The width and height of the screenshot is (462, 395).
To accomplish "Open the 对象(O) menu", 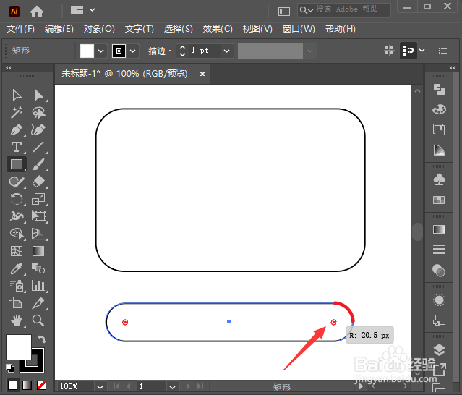I will (99, 29).
